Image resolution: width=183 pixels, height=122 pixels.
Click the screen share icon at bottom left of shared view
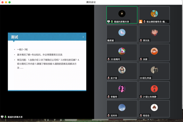point(2,117)
